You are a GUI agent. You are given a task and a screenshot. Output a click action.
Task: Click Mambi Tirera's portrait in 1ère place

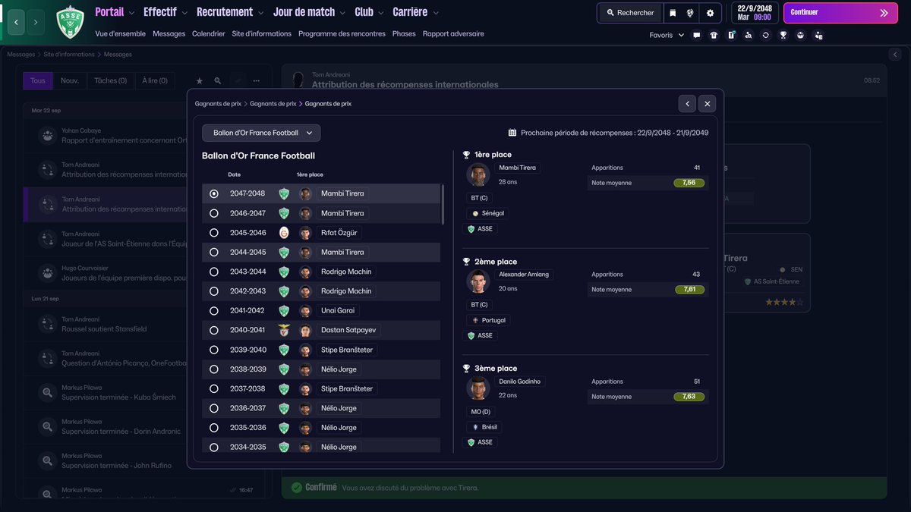click(478, 174)
